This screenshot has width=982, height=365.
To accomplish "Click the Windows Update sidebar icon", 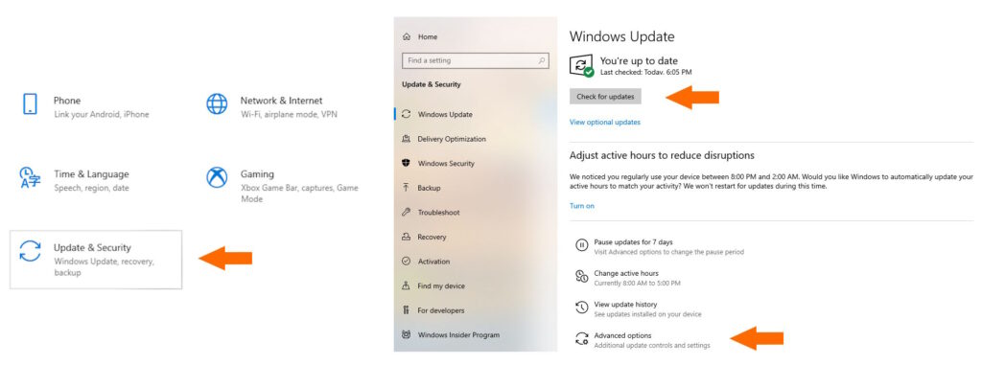I will (406, 115).
